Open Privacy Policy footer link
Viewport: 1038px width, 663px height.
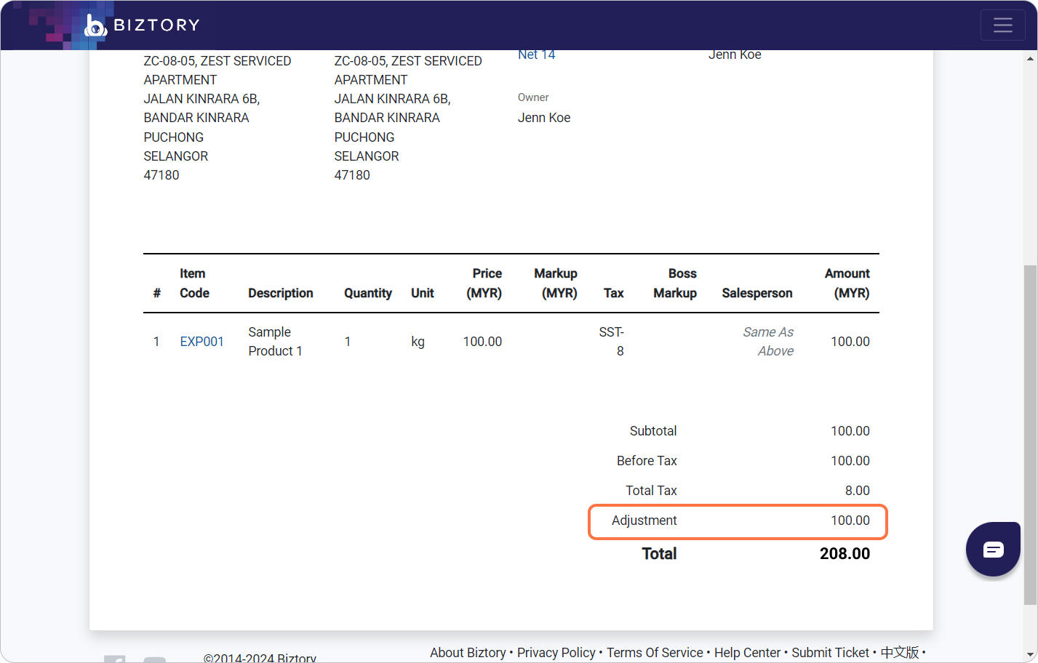click(x=556, y=653)
